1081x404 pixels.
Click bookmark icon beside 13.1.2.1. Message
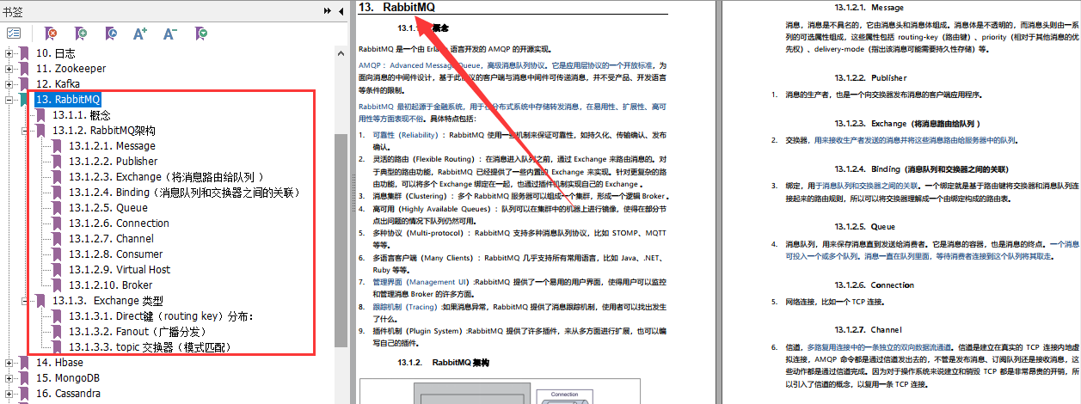click(58, 146)
